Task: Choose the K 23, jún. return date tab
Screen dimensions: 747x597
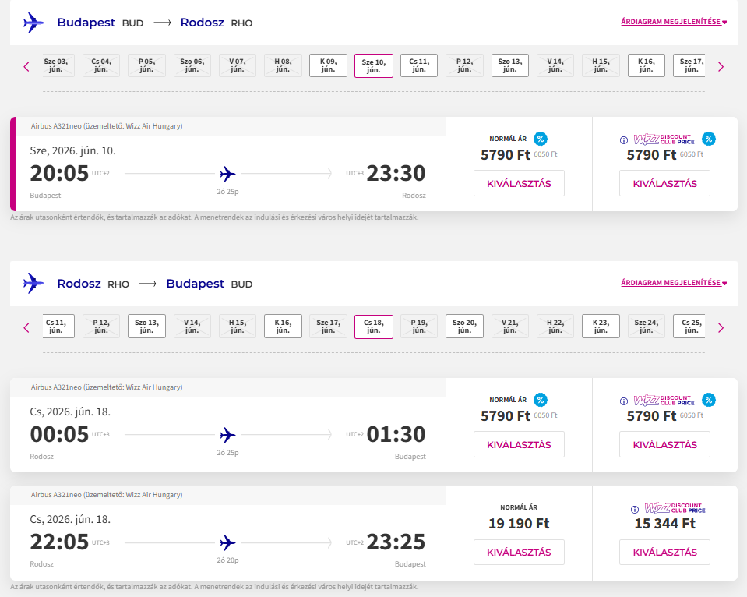Action: click(x=601, y=327)
